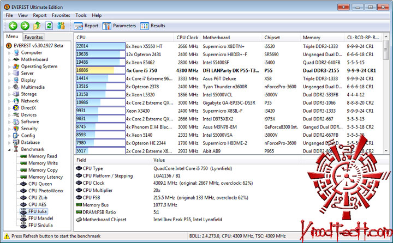Expand the Operating System tree node
393x243 pixels.
tap(9, 66)
